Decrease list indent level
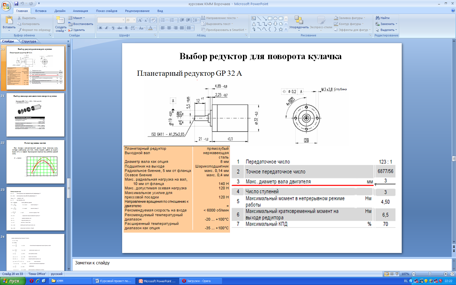The height and width of the screenshot is (285, 456). (x=182, y=20)
